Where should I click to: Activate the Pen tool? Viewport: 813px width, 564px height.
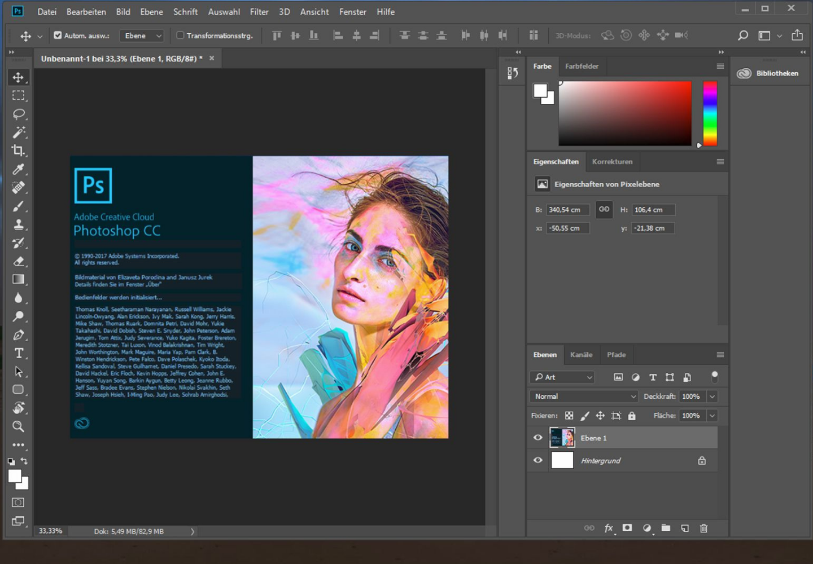(19, 335)
